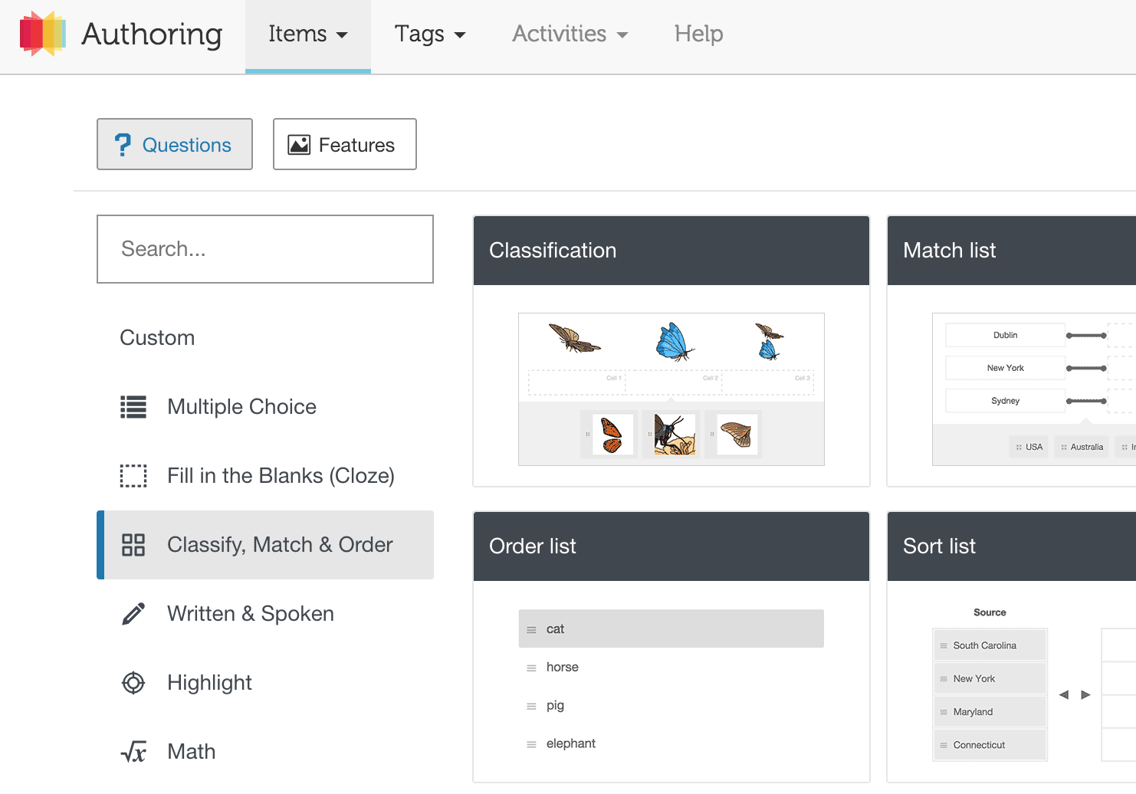Viewport: 1136px width, 794px height.
Task: Click the cat row in Order list
Action: (671, 629)
